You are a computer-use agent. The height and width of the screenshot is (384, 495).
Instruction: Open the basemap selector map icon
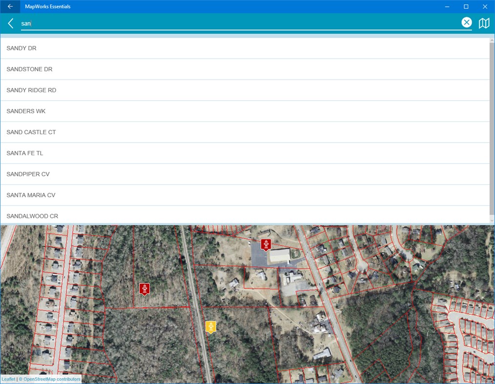coord(483,22)
